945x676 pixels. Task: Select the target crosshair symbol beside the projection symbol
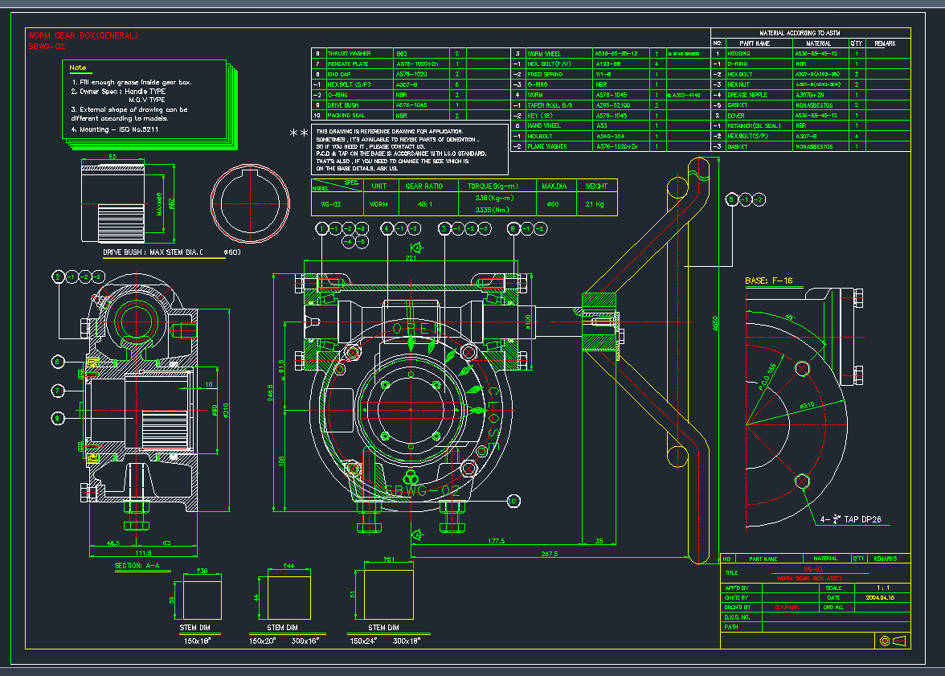(x=885, y=641)
